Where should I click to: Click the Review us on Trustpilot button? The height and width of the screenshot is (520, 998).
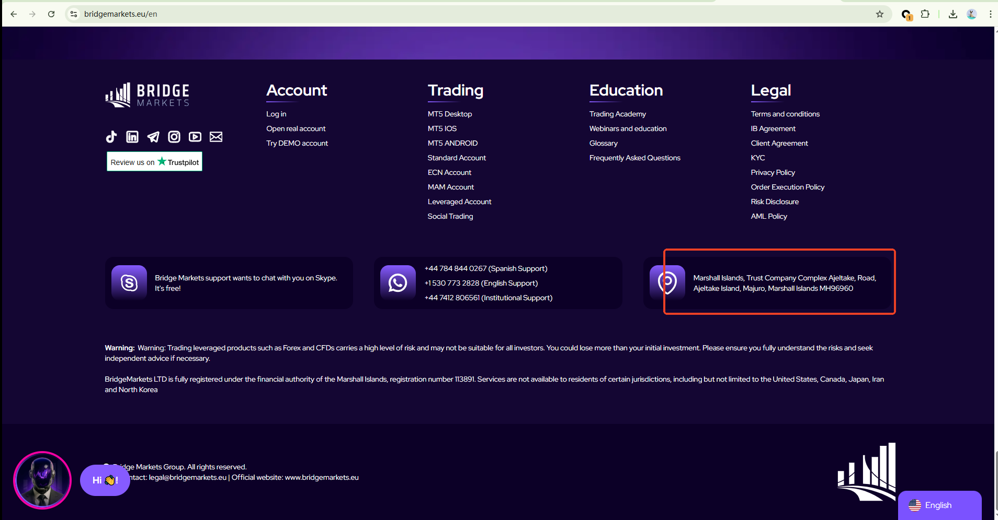tap(154, 162)
